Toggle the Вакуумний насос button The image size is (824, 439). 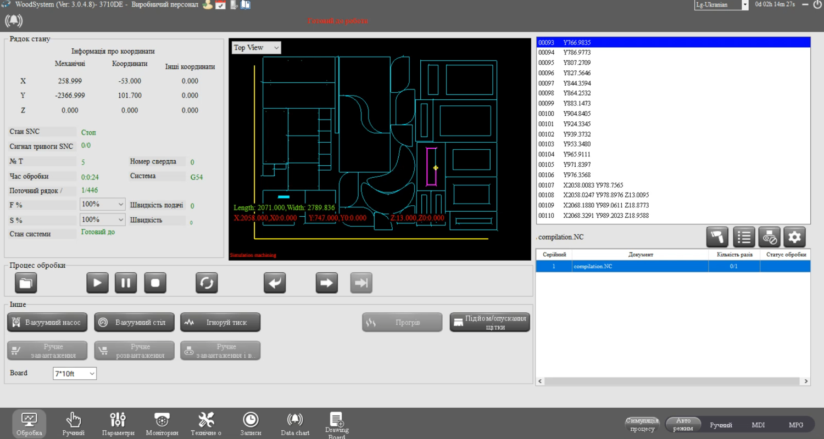coord(47,322)
